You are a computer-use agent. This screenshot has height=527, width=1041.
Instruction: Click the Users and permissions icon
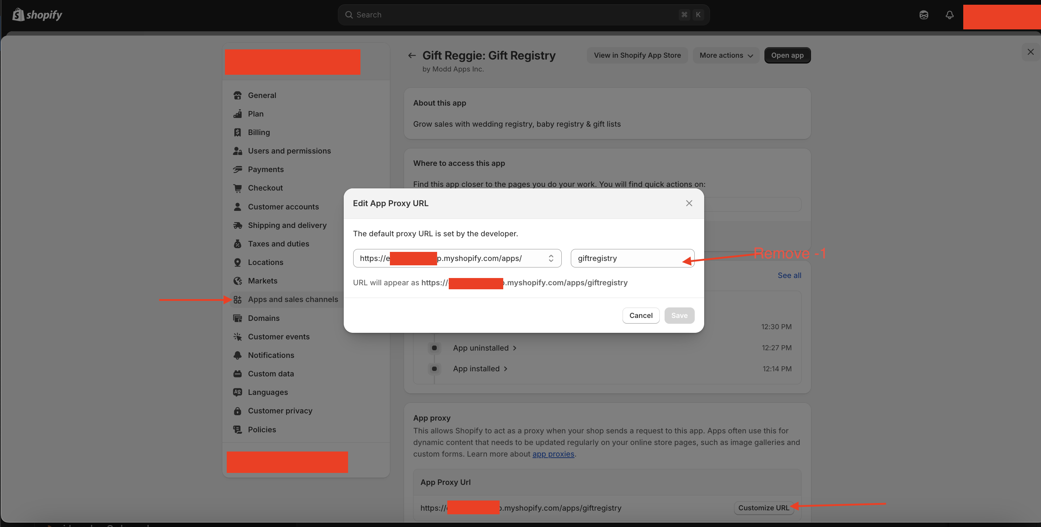237,151
